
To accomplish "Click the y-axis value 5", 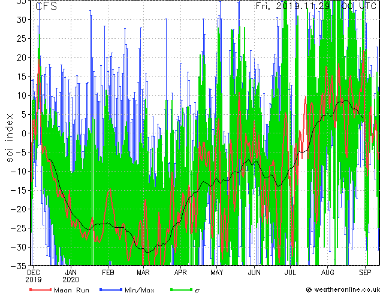I will pyautogui.click(x=25, y=114).
